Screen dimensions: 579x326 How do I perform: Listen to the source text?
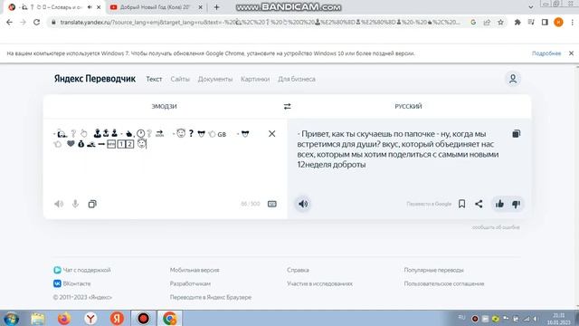pyautogui.click(x=59, y=204)
